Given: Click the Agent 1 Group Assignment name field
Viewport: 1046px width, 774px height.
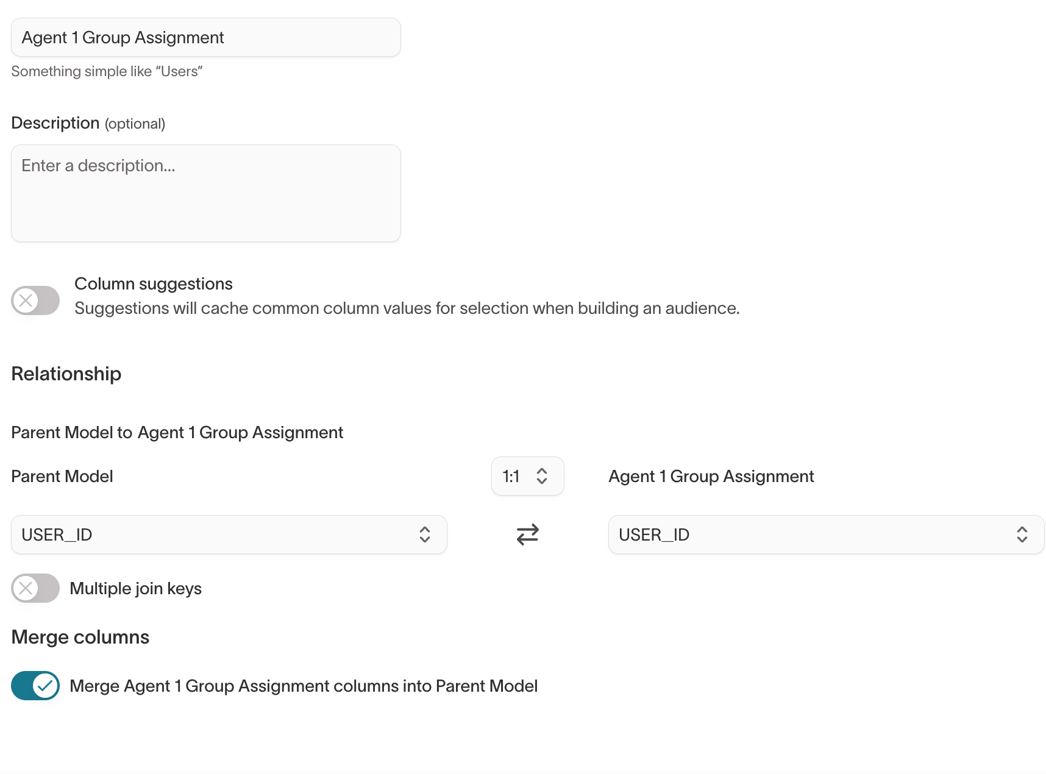Looking at the screenshot, I should coord(205,37).
